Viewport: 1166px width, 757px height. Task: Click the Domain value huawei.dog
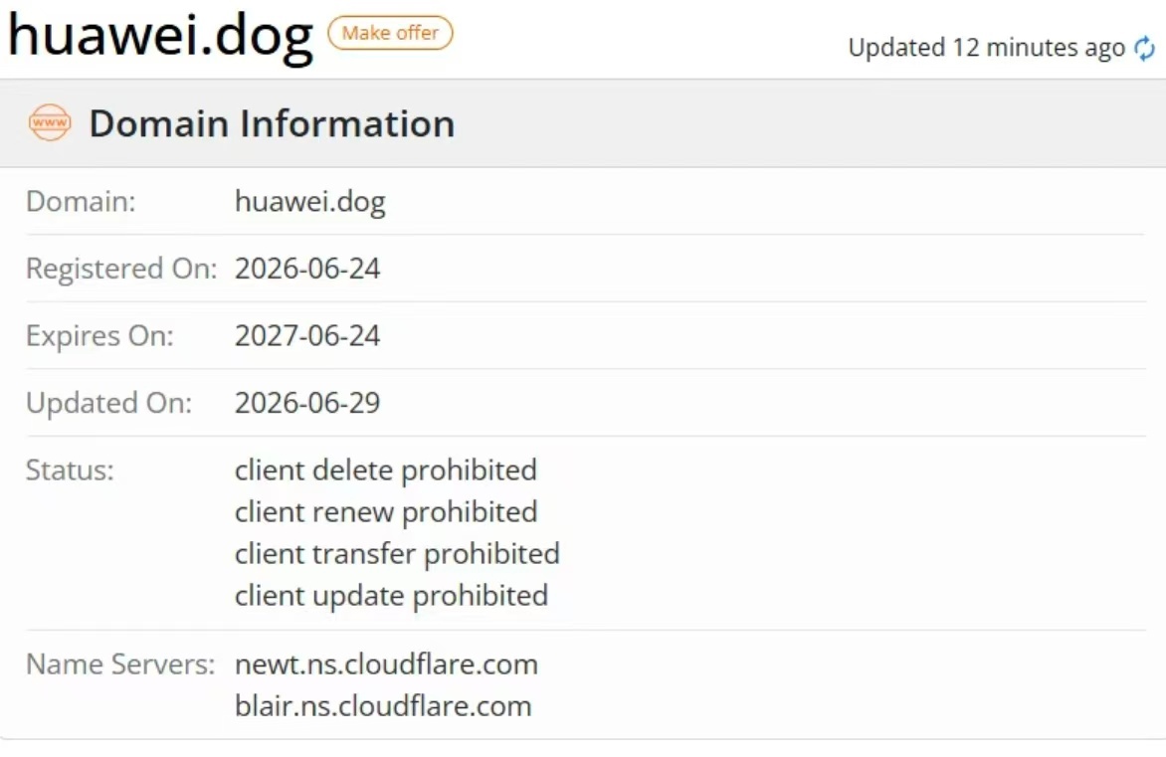point(310,202)
